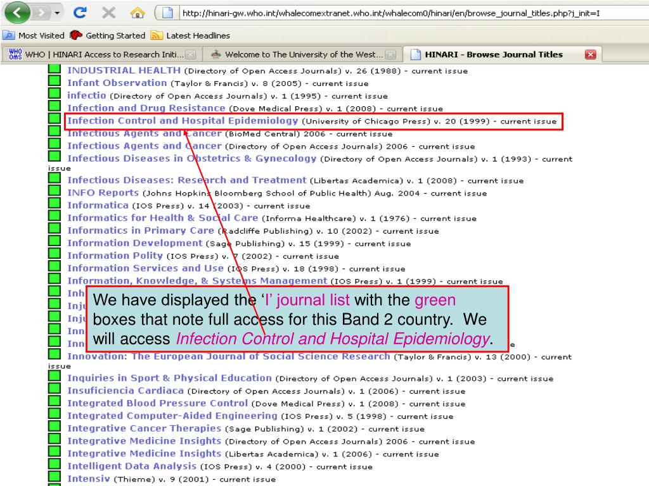Open Most Visited bookmarks folder
649x486 pixels.
tap(34, 35)
